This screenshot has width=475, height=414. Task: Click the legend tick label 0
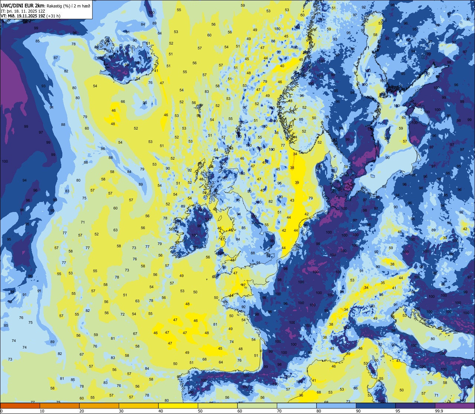(1, 411)
